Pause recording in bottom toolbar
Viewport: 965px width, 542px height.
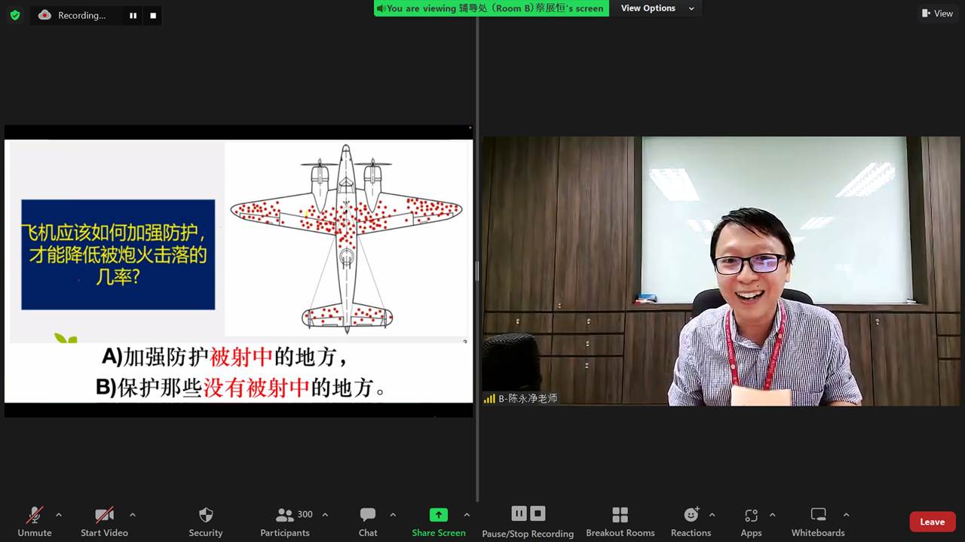[519, 513]
